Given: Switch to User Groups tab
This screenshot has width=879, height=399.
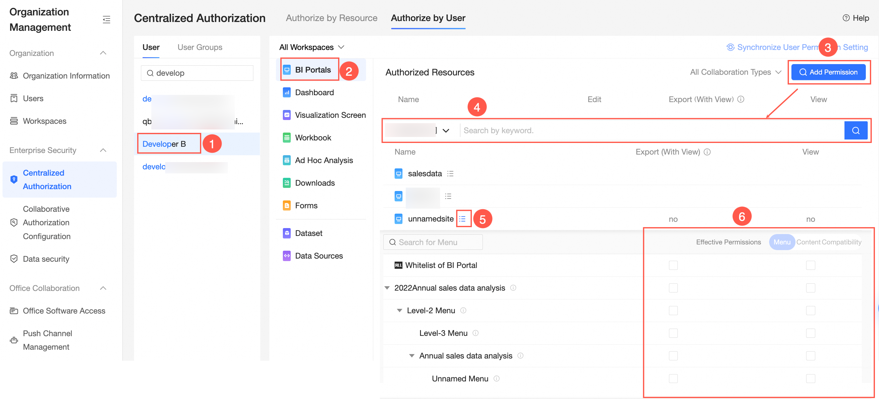Looking at the screenshot, I should (x=200, y=47).
